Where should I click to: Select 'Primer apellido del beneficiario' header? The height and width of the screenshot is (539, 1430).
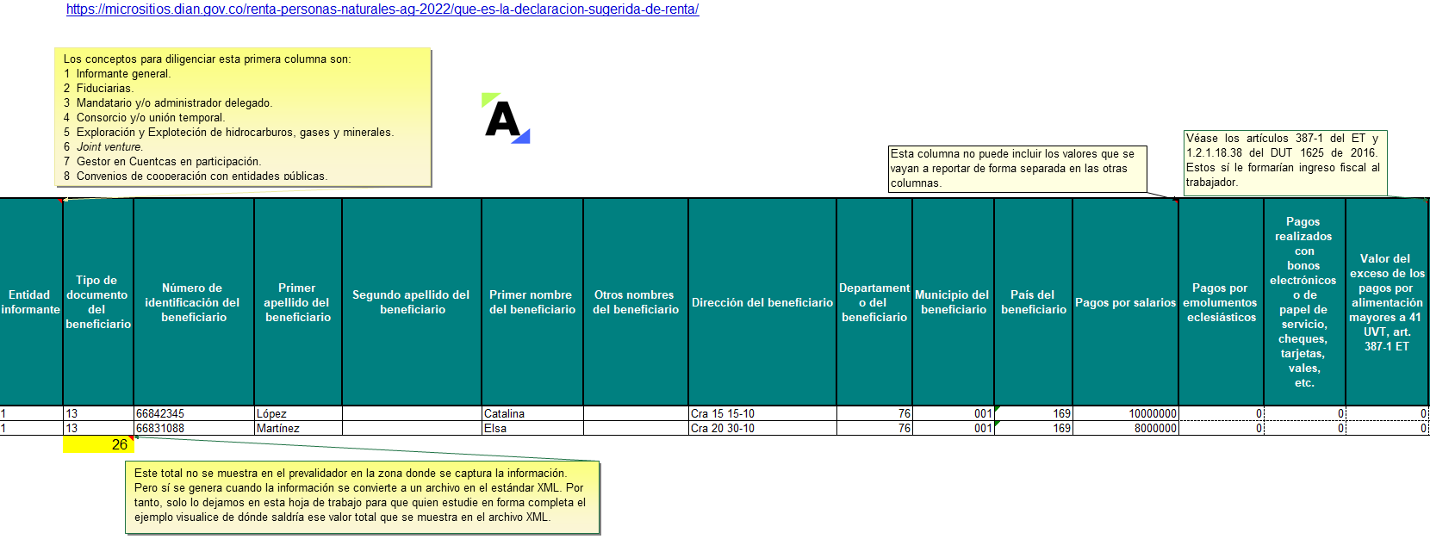click(298, 302)
